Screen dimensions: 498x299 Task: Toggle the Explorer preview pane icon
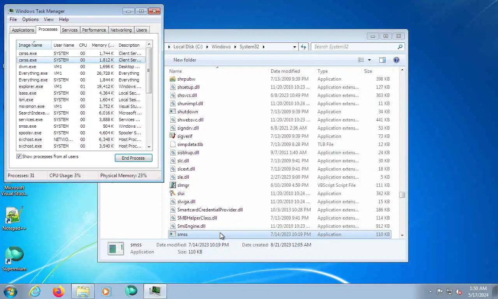pos(382,60)
